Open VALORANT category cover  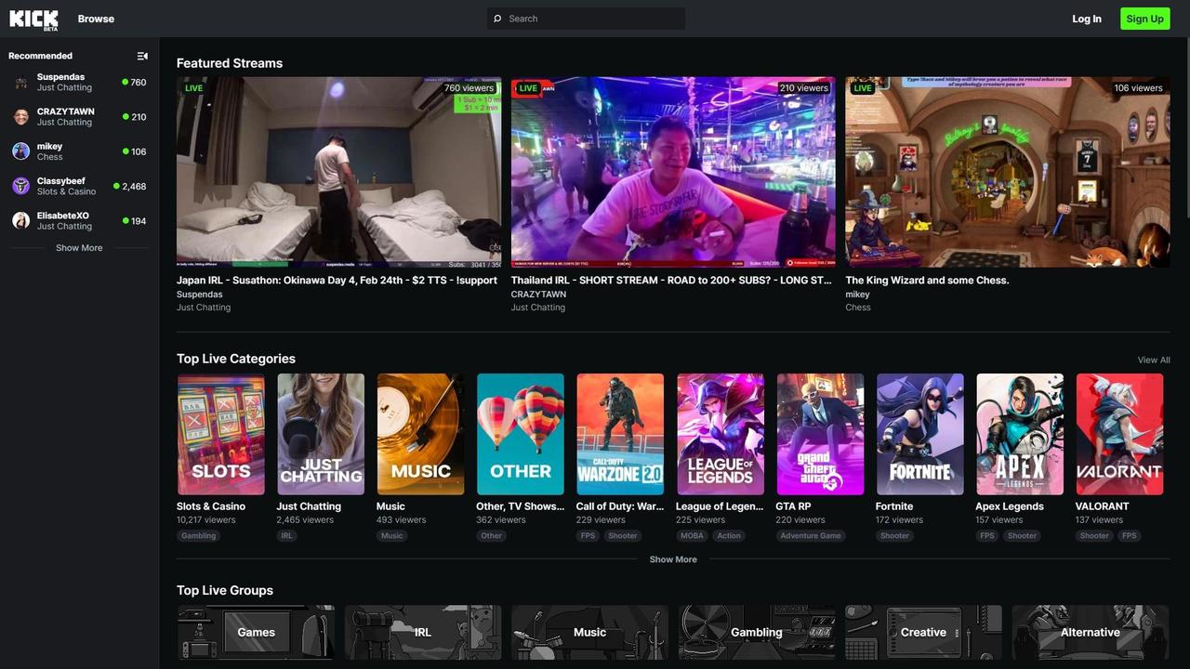coord(1119,434)
